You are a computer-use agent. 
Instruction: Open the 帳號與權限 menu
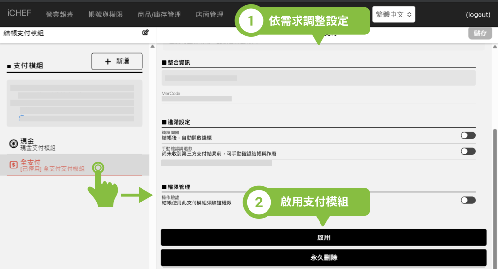[106, 15]
